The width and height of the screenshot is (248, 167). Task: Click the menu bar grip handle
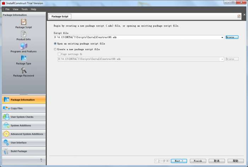(x=3, y=9)
